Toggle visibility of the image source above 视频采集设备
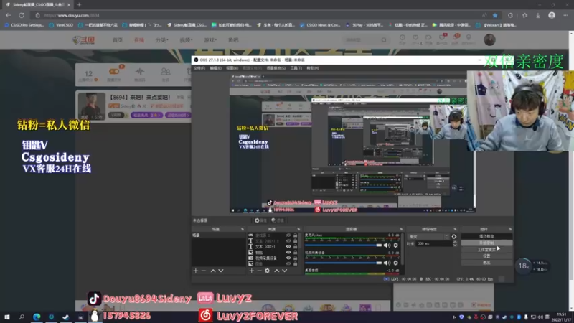 [x=288, y=253]
